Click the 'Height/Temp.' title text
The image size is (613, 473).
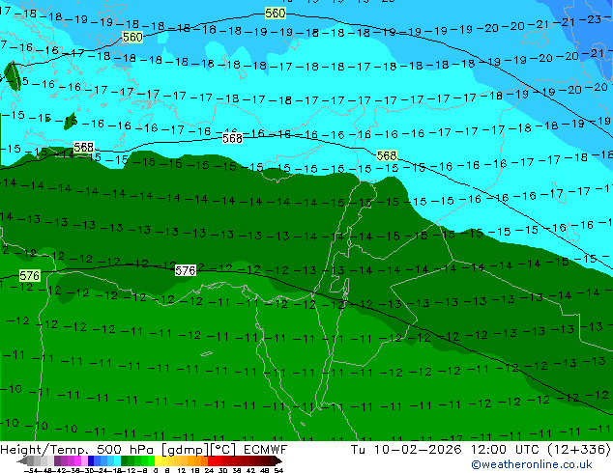point(45,450)
